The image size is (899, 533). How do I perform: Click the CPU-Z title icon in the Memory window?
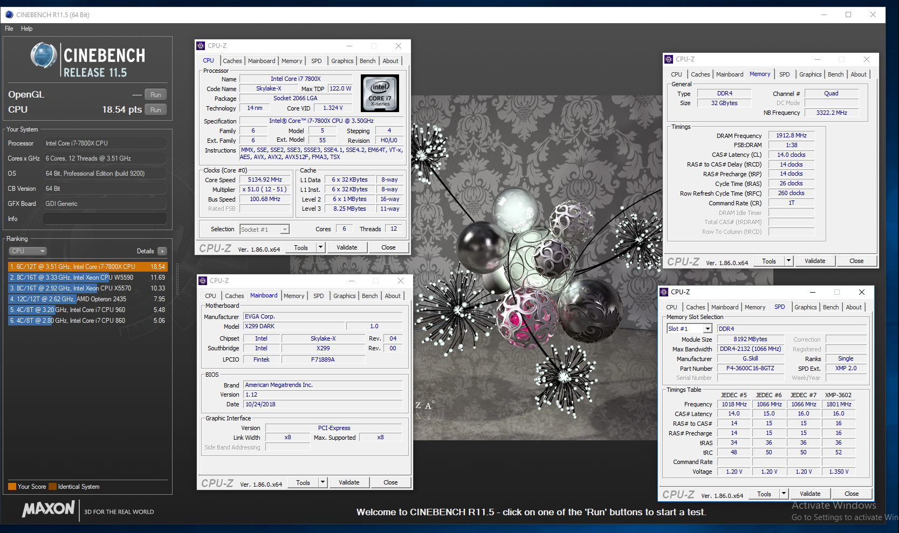pyautogui.click(x=669, y=59)
